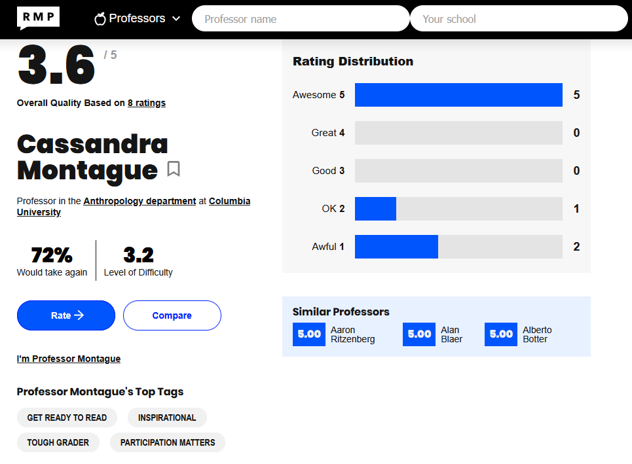This screenshot has width=632, height=464.
Task: Click the Good 3 rating bar
Action: coord(458,171)
